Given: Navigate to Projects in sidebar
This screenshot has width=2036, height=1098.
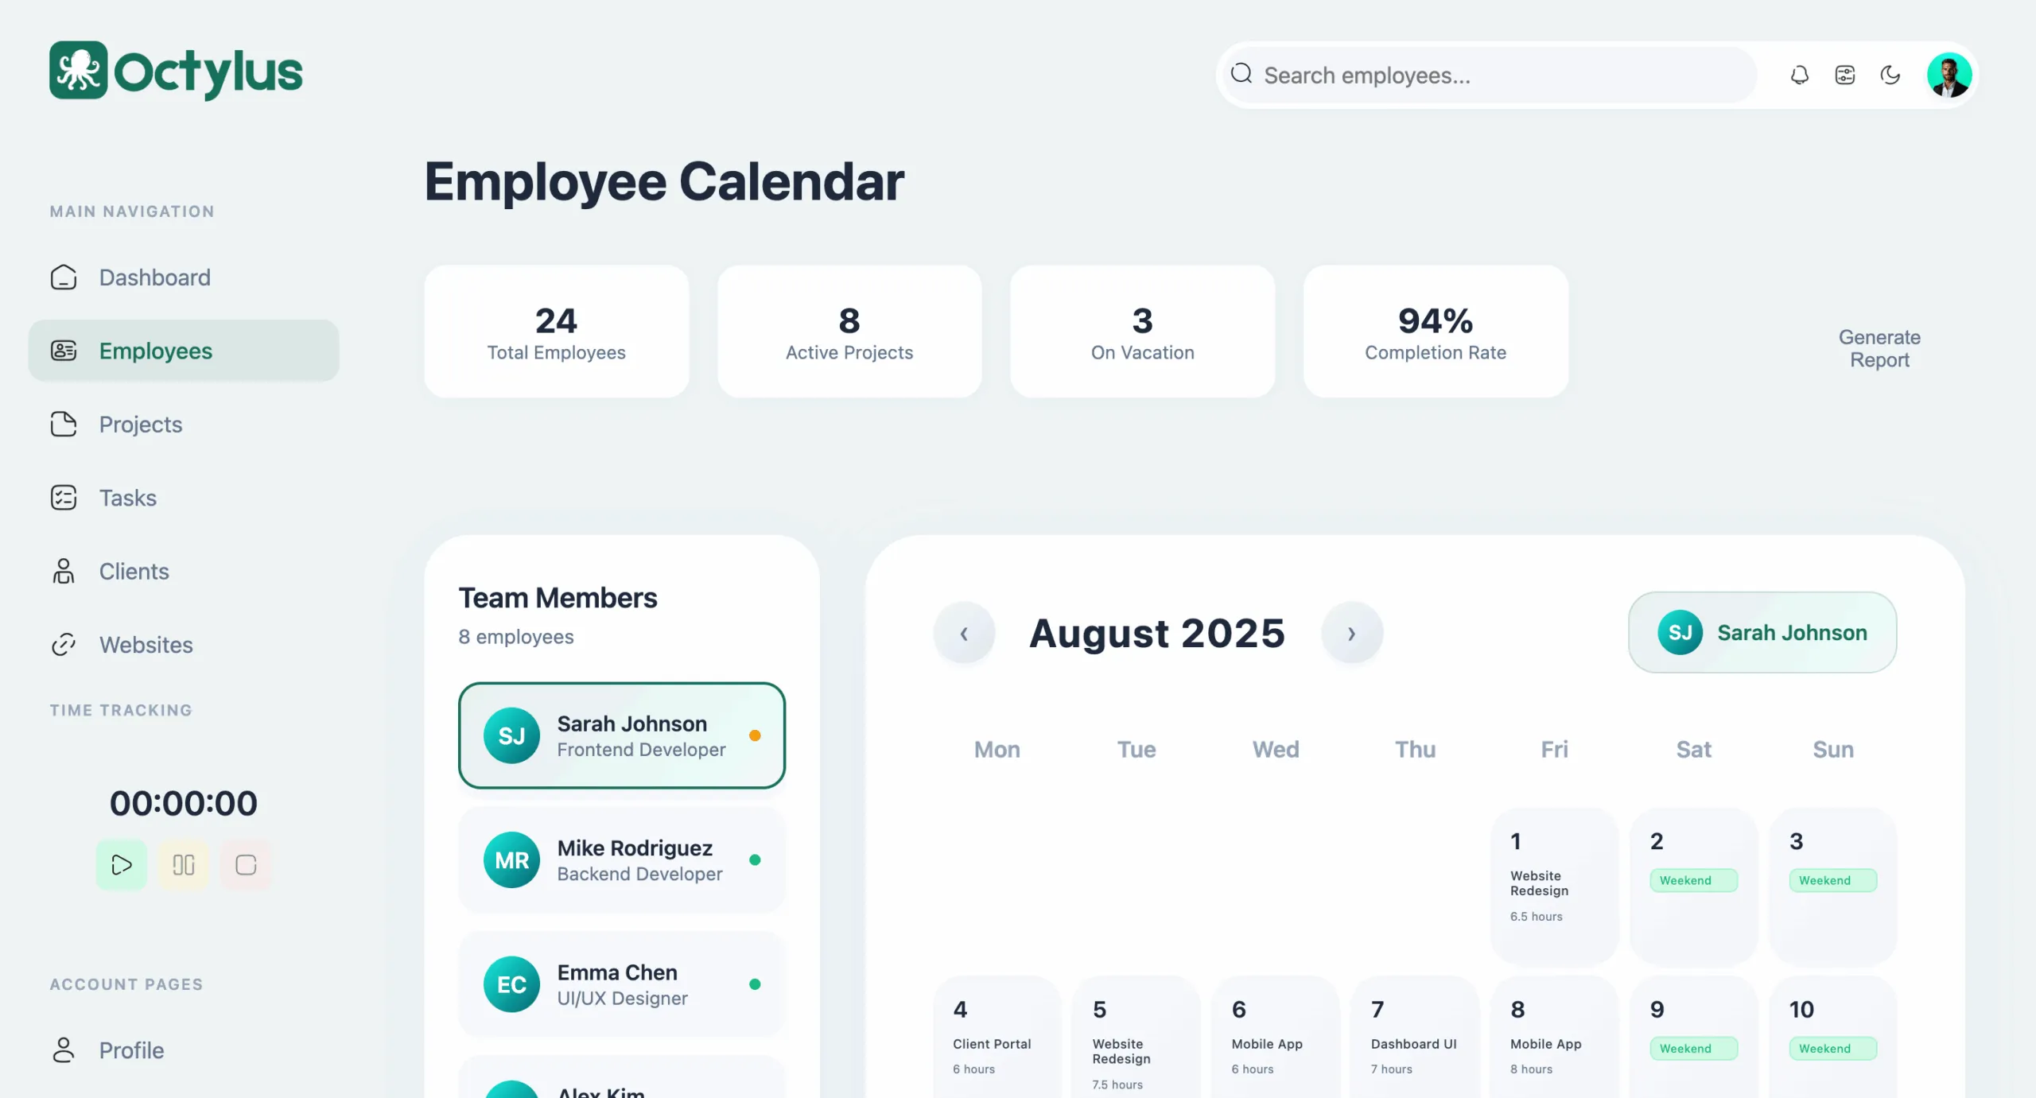Looking at the screenshot, I should [x=140, y=425].
